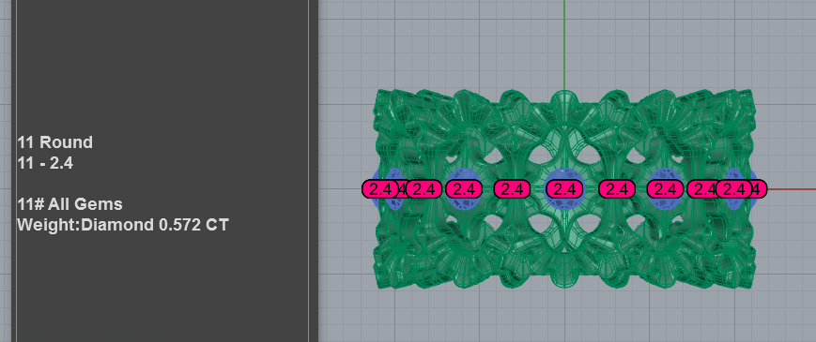816x342 pixels.
Task: Pick the 2.4 tag on the central gem
Action: pos(564,189)
